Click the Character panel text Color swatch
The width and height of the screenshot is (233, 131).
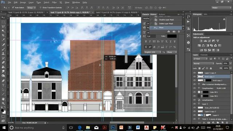coord(172,36)
